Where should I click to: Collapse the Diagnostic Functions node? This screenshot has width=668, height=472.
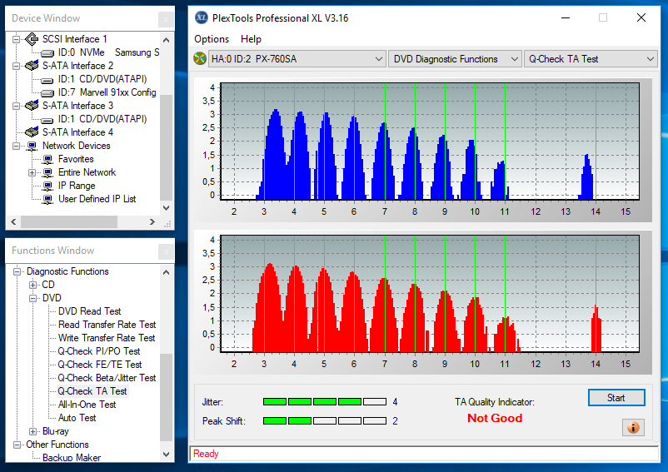17,271
